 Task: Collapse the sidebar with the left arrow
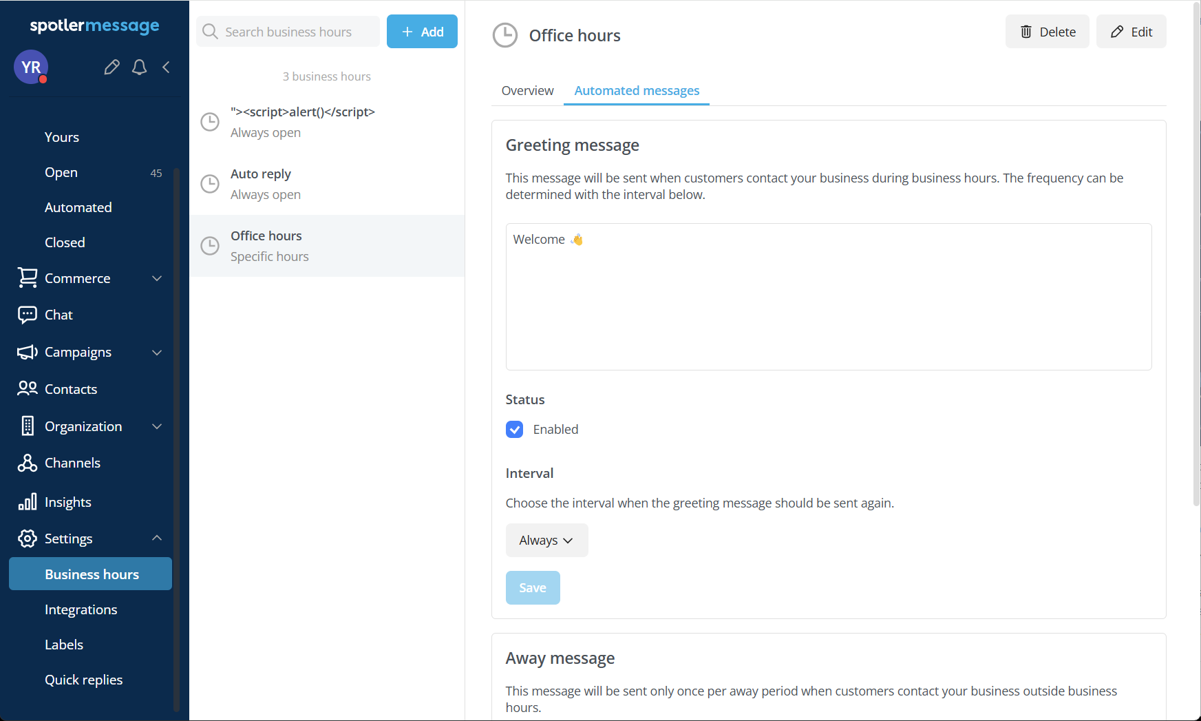pyautogui.click(x=166, y=67)
